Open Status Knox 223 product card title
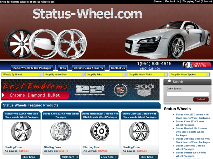Image resolution: width=213 pixels, height=159 pixels. coord(61,116)
